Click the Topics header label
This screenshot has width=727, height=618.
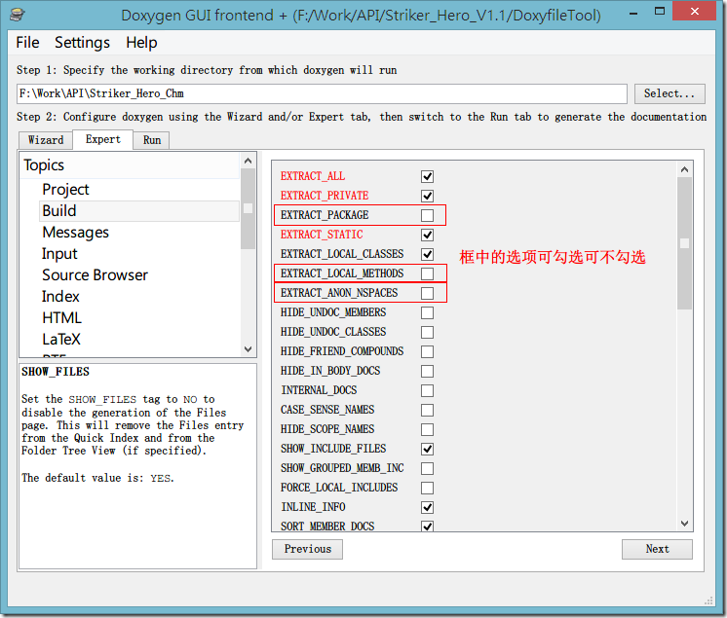pos(44,165)
